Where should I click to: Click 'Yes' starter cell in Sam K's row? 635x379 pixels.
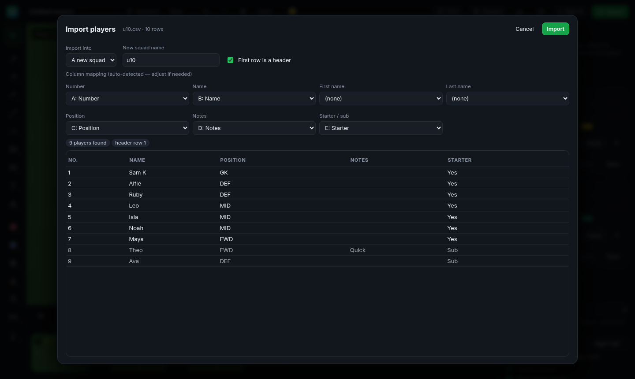click(452, 173)
